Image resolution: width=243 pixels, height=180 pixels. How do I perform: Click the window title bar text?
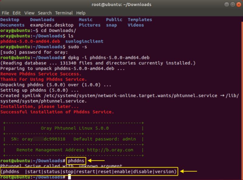pyautogui.click(x=122, y=5)
